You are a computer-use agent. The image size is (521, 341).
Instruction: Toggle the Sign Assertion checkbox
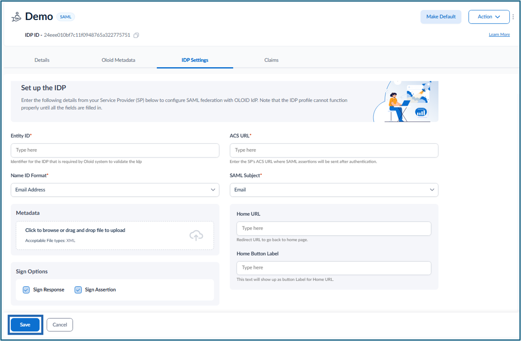[x=78, y=290]
